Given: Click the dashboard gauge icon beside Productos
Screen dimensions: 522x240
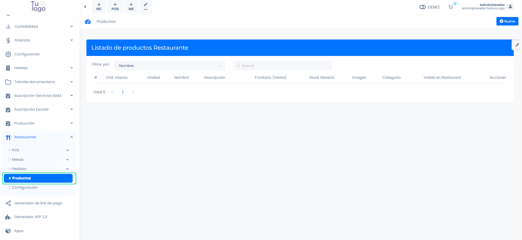Looking at the screenshot, I should point(88,22).
